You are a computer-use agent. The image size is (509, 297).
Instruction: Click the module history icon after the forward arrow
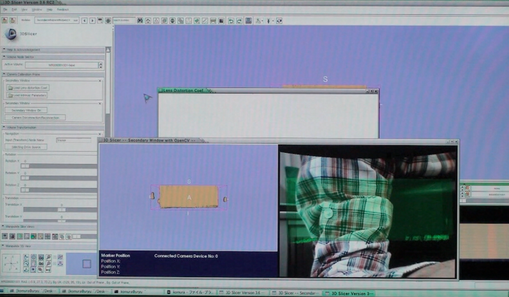pos(100,20)
